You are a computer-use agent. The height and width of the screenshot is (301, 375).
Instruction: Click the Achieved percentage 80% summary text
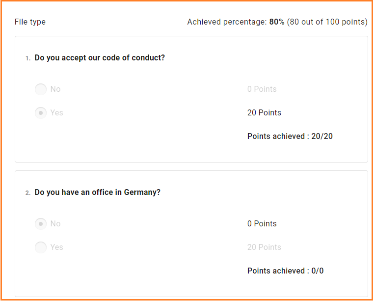(x=277, y=22)
